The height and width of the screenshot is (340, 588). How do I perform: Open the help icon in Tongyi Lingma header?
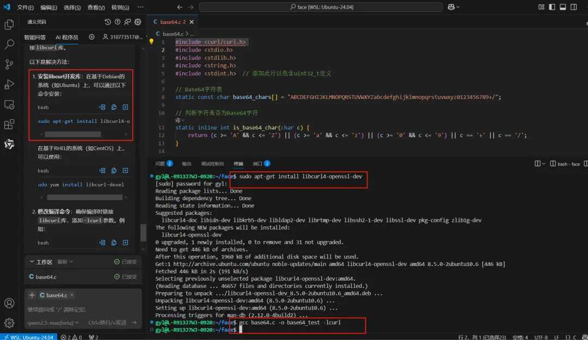pos(118,22)
